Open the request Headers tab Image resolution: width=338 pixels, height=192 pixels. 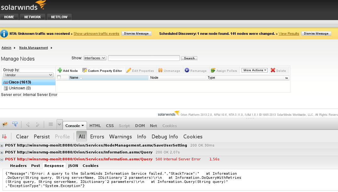(18, 166)
